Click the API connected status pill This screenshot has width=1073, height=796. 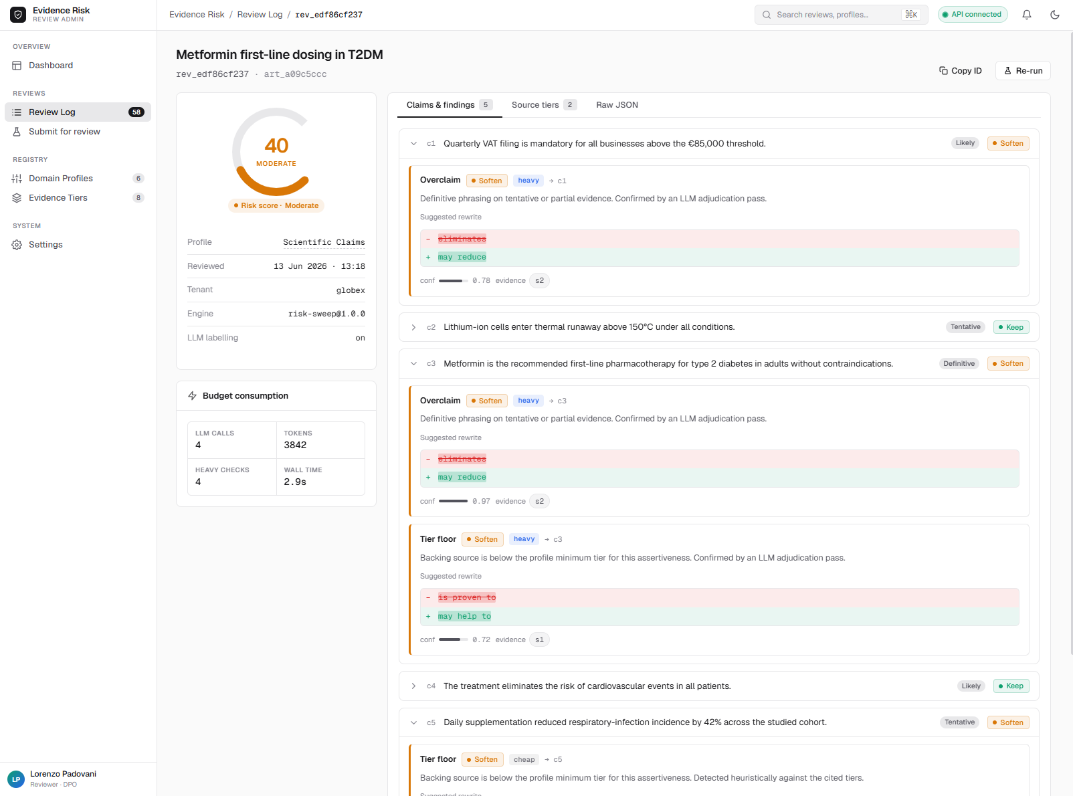point(973,15)
